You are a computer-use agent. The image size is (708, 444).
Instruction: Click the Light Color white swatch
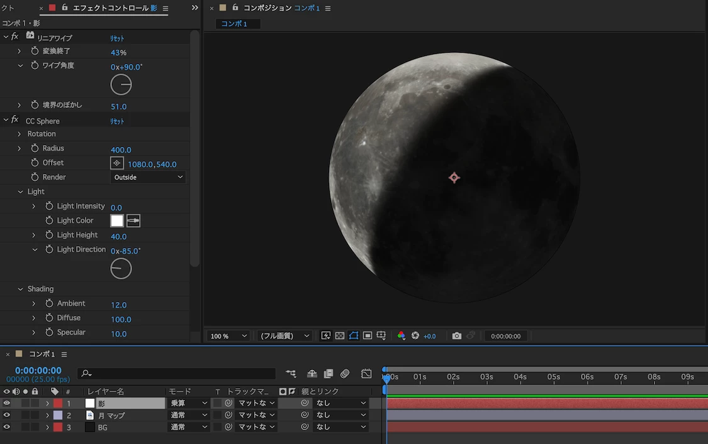pyautogui.click(x=117, y=220)
